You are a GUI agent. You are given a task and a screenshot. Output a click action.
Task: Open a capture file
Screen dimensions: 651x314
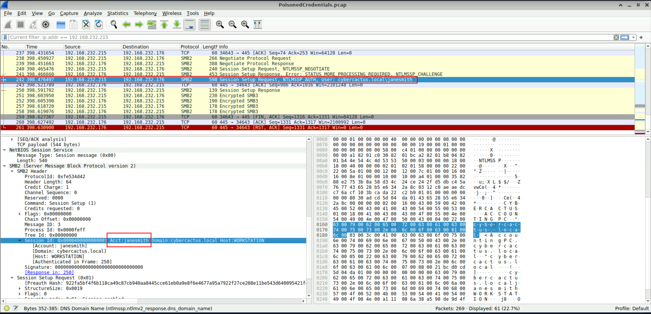click(x=61, y=25)
